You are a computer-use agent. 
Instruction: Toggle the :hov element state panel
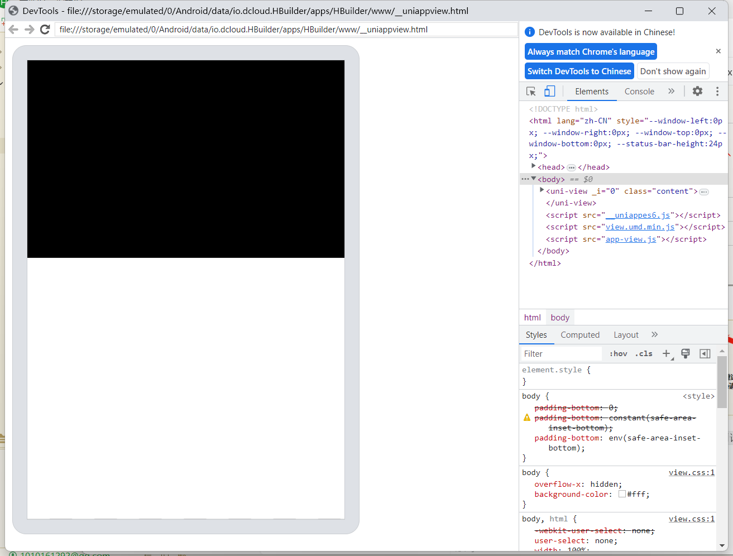619,353
